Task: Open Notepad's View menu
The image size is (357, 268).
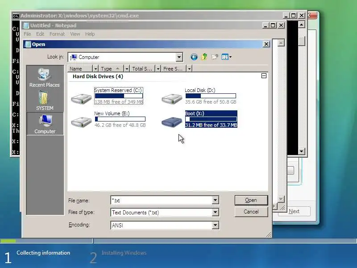Action: (75, 34)
